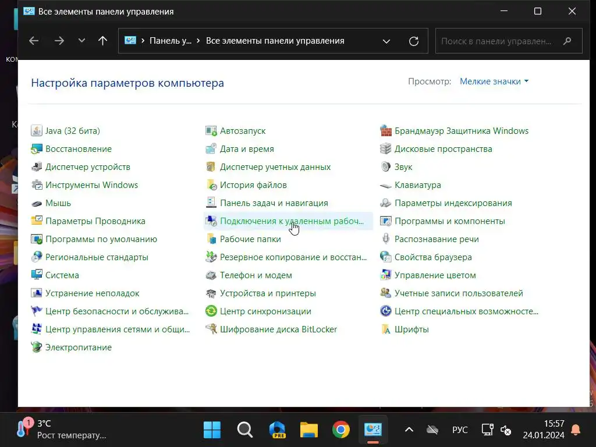
Task: Click the Телефон и модем icon
Action: [x=211, y=275]
